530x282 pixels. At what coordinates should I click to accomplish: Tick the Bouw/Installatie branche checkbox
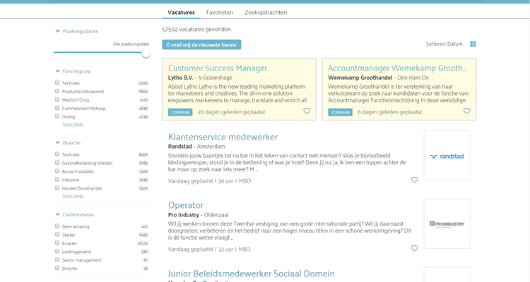(x=57, y=171)
